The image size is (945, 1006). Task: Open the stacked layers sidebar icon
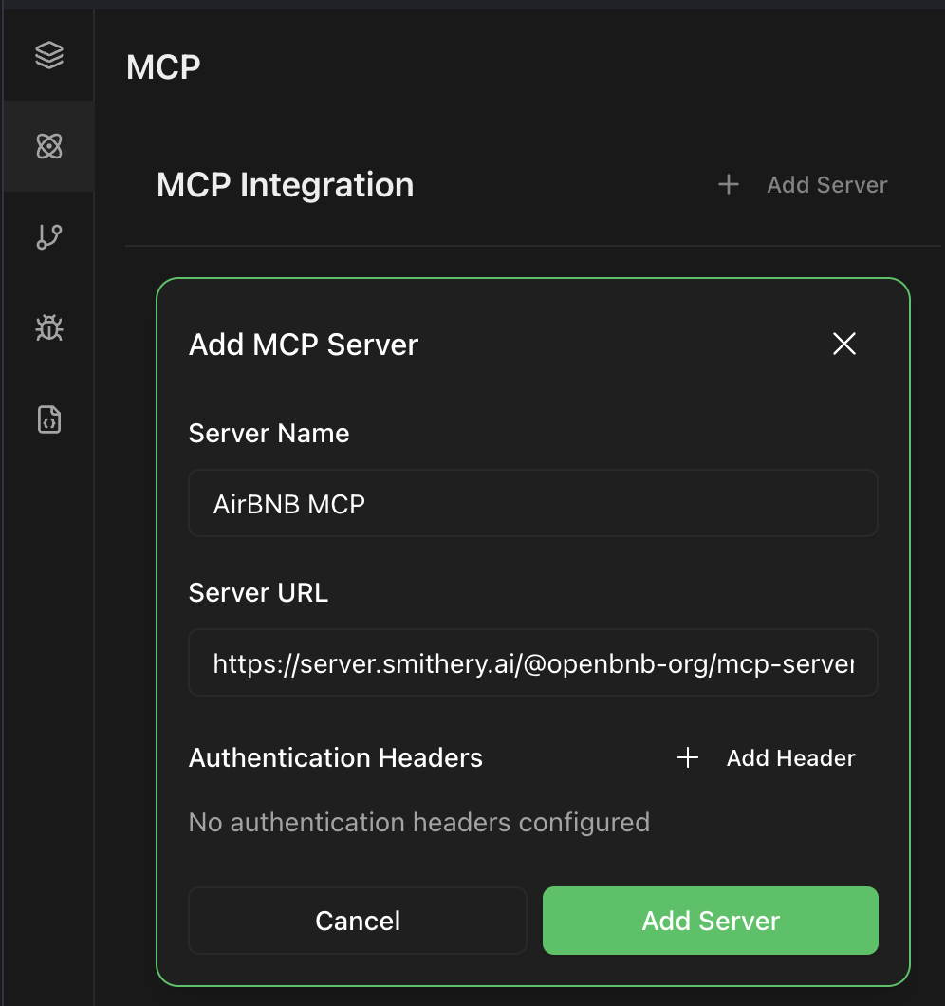48,56
